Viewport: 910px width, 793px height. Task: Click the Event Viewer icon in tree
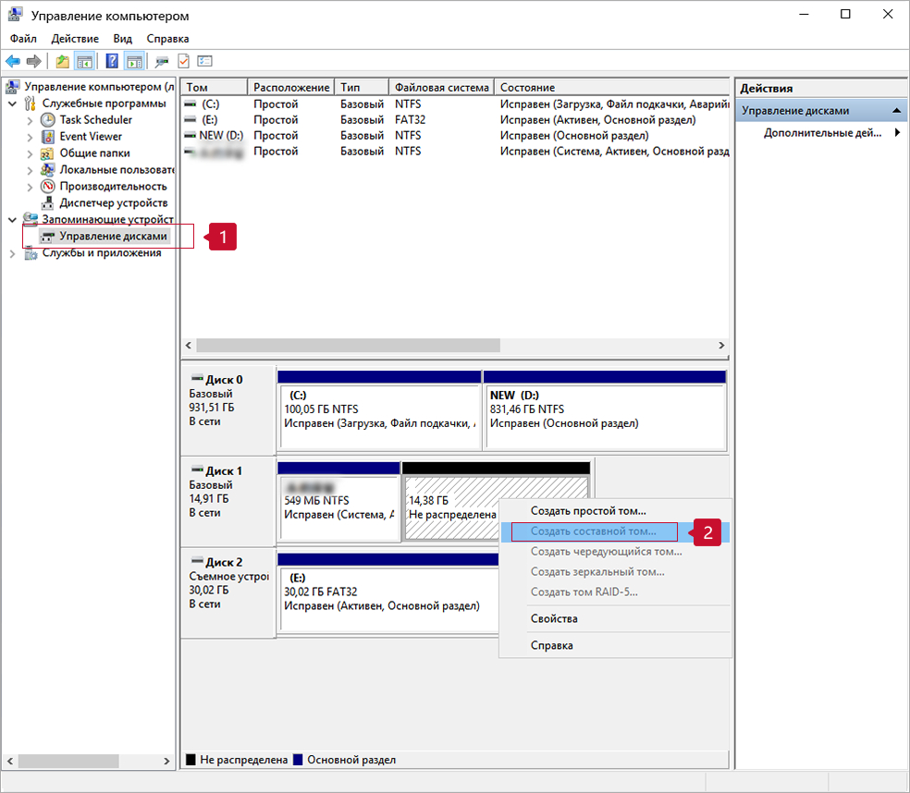pyautogui.click(x=49, y=137)
